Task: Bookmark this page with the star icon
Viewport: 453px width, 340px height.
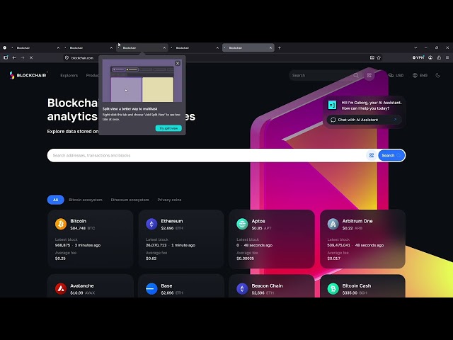Action: pyautogui.click(x=379, y=58)
